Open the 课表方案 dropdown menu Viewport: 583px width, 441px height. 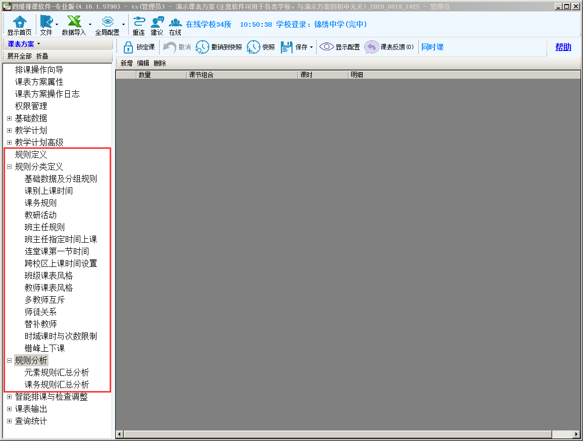pyautogui.click(x=38, y=44)
